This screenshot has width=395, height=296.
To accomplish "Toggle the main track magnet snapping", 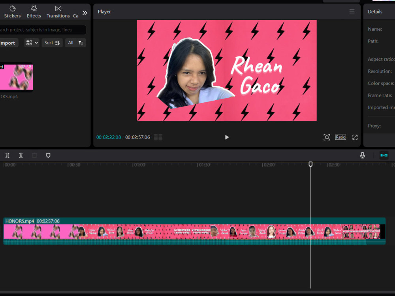I will tap(384, 155).
